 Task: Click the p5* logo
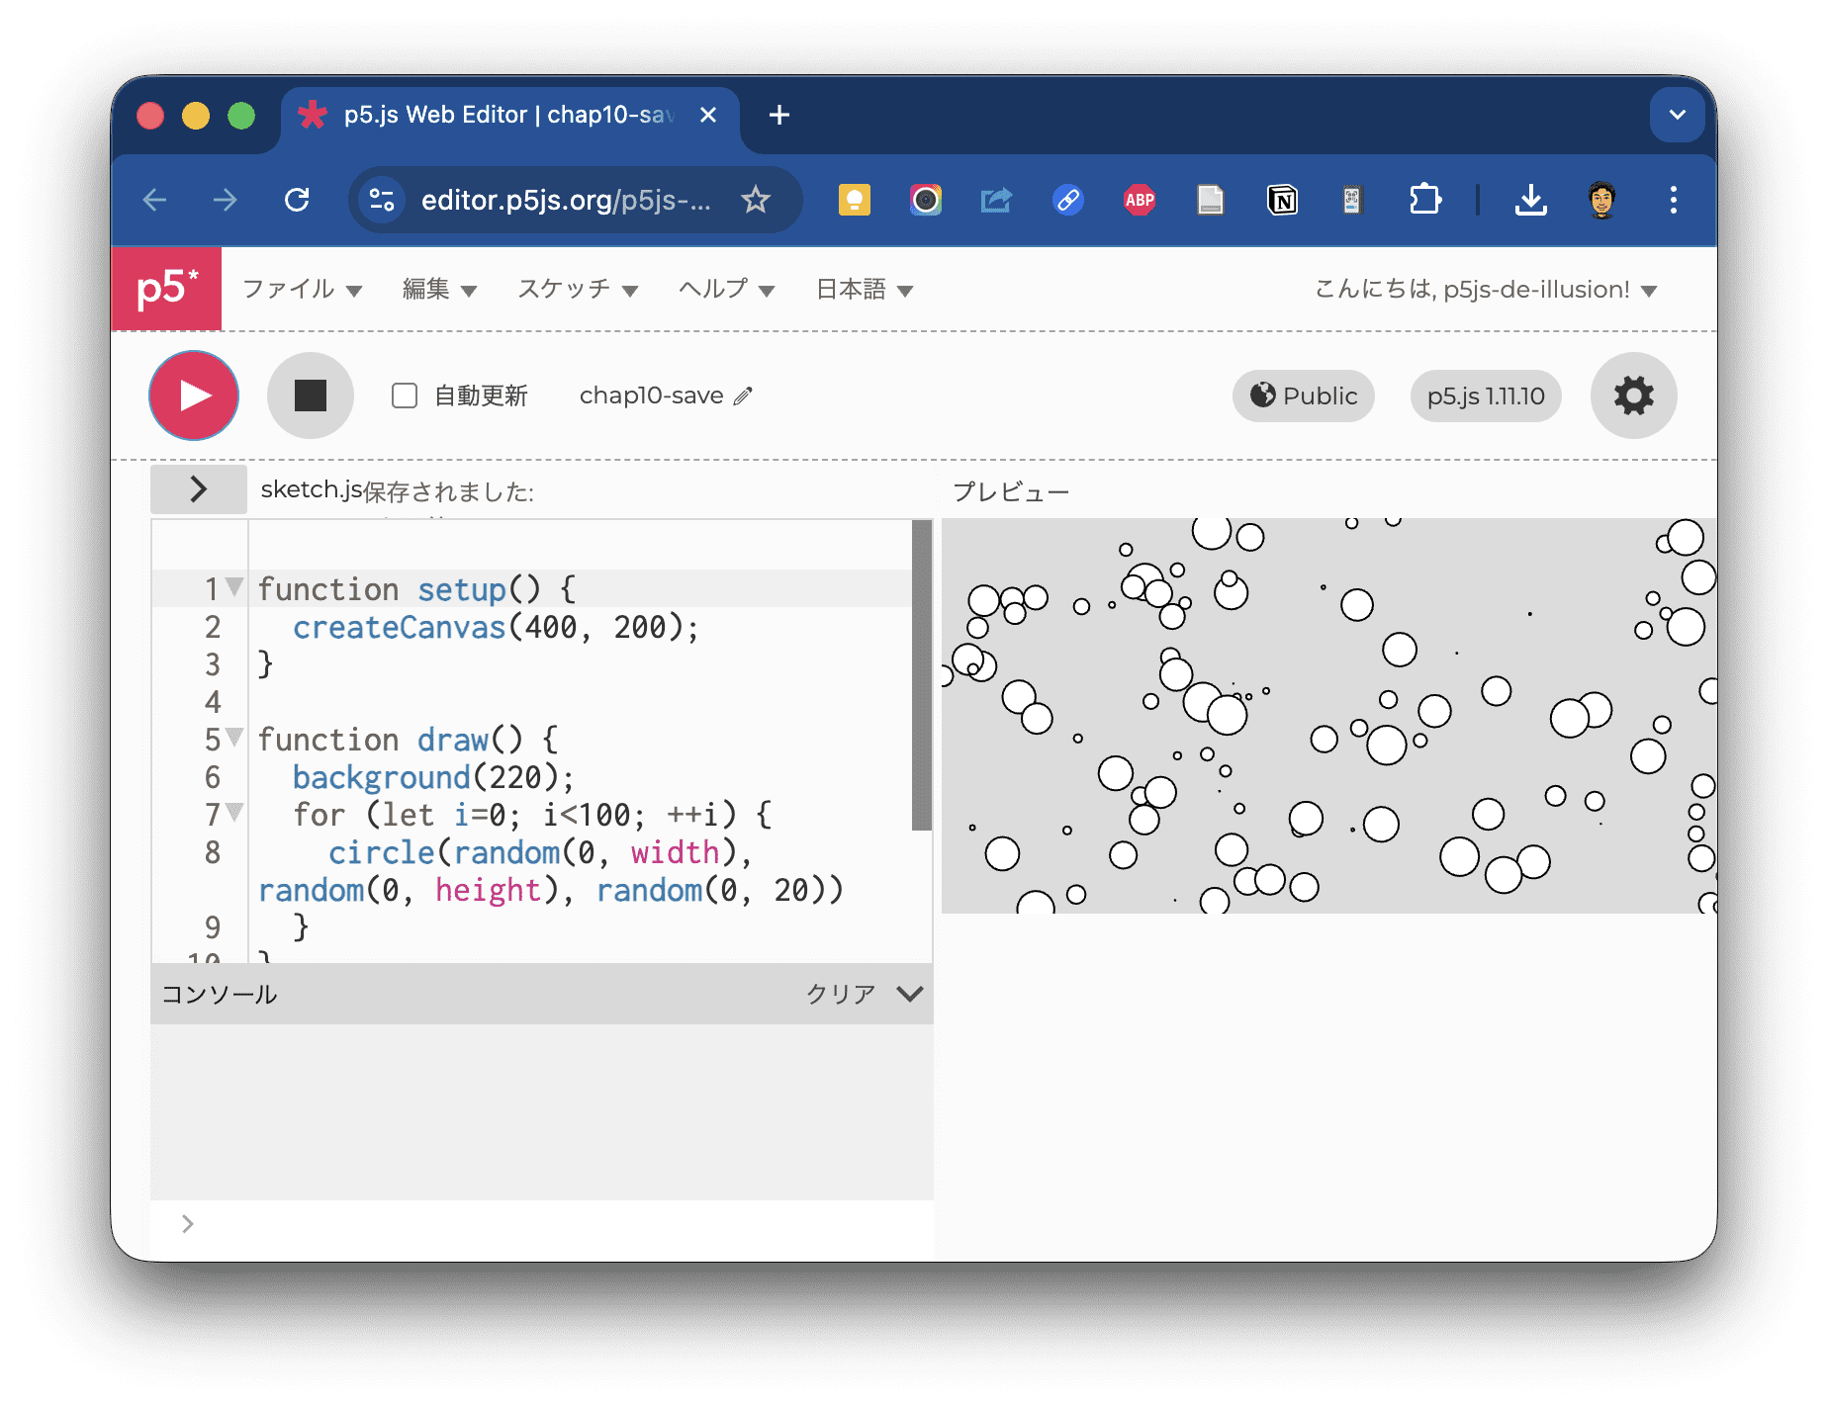click(166, 289)
